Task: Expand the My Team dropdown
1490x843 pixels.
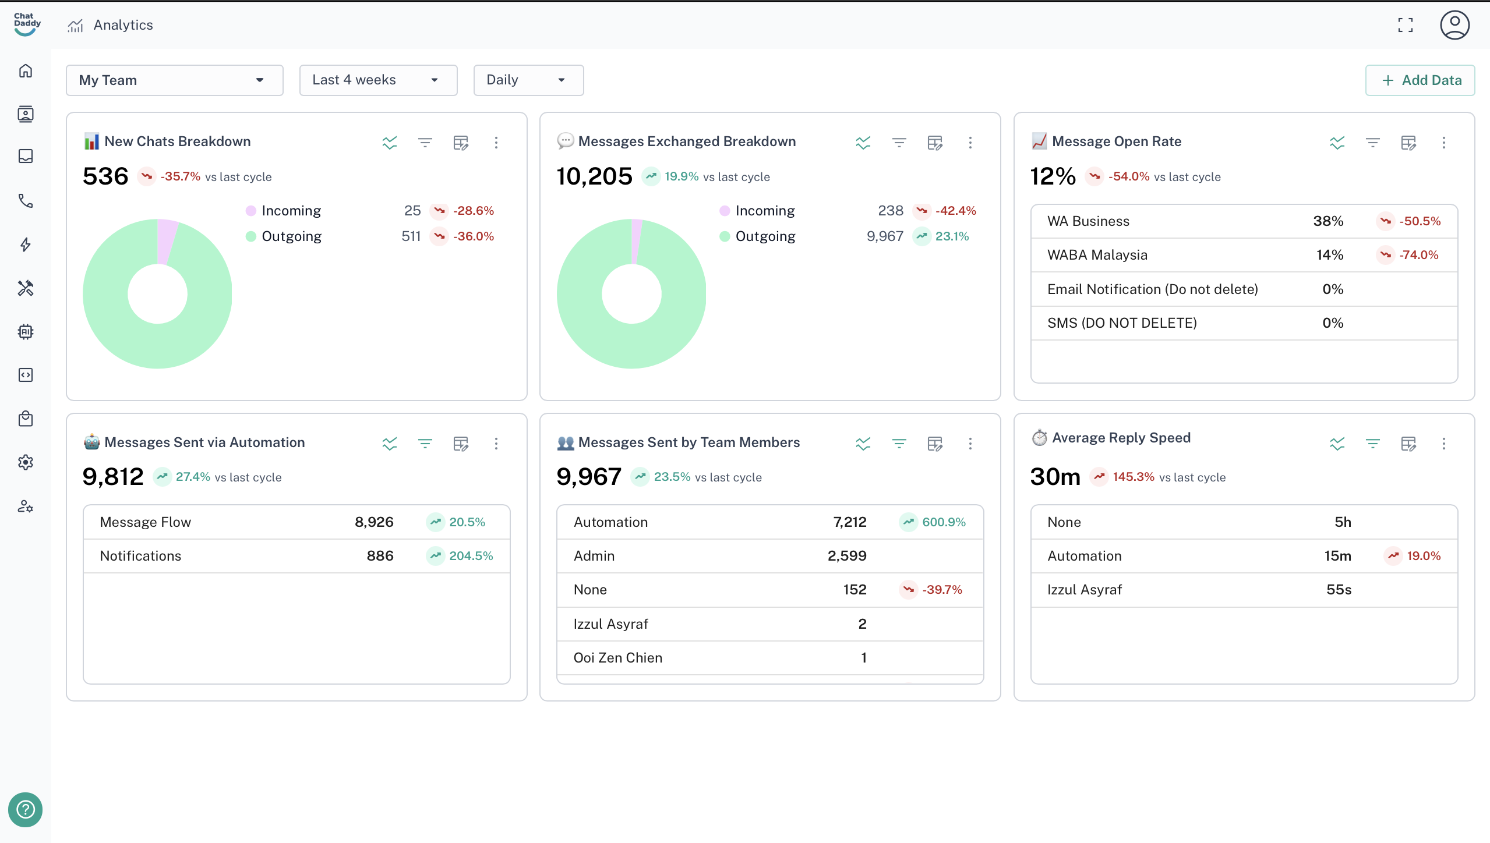Action: click(174, 80)
